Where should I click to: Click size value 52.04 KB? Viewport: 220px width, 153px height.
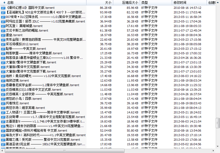[x=106, y=131]
